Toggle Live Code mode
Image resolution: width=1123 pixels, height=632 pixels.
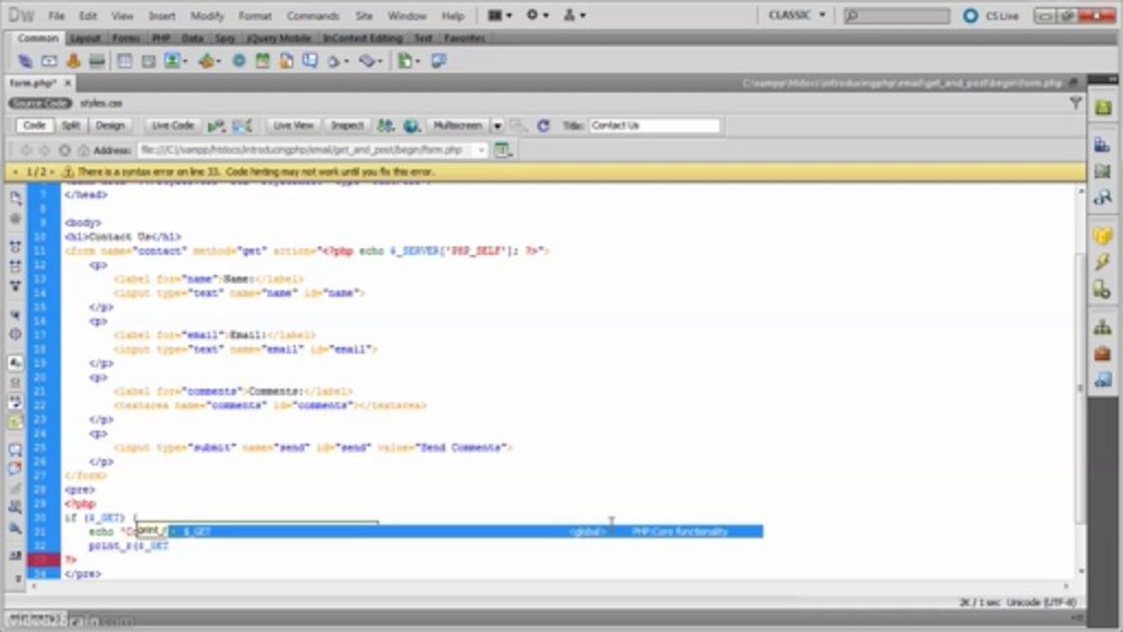pyautogui.click(x=172, y=126)
